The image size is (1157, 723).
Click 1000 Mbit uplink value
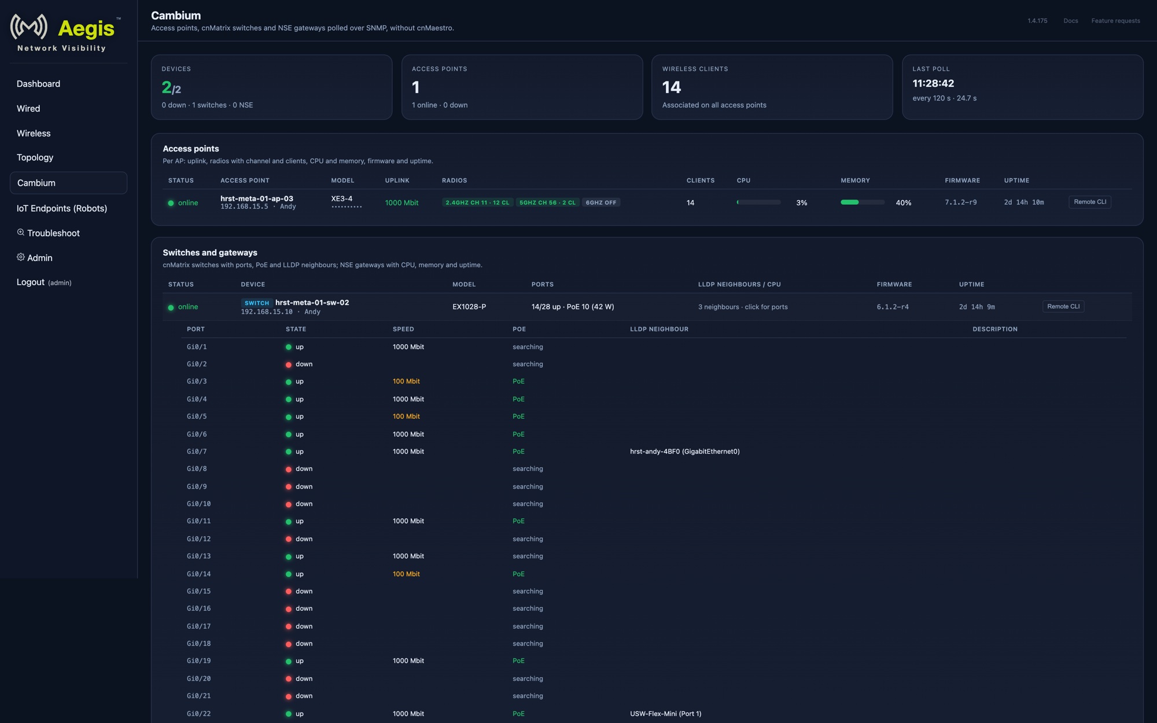pos(401,203)
